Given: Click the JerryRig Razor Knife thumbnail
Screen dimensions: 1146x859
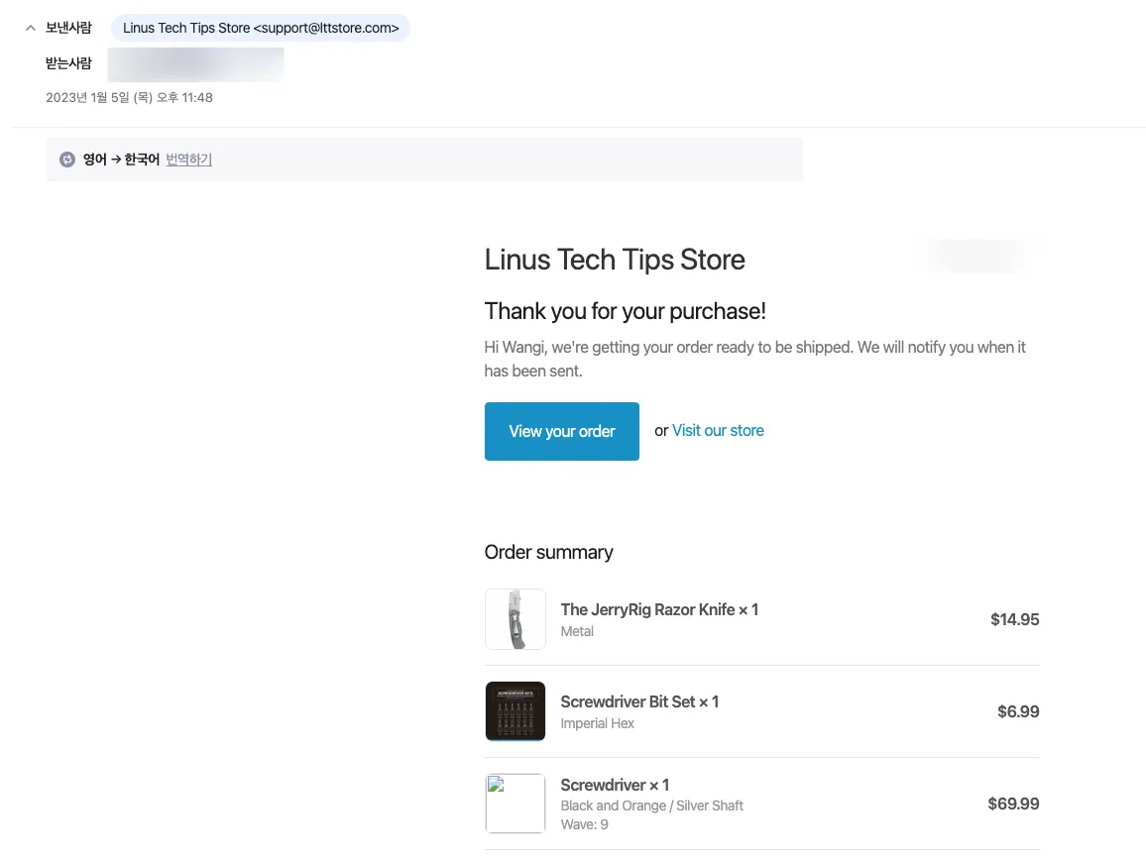Looking at the screenshot, I should pyautogui.click(x=515, y=619).
